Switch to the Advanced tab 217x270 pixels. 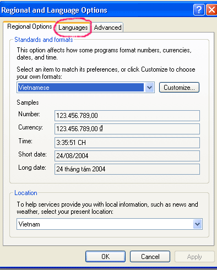click(x=107, y=28)
